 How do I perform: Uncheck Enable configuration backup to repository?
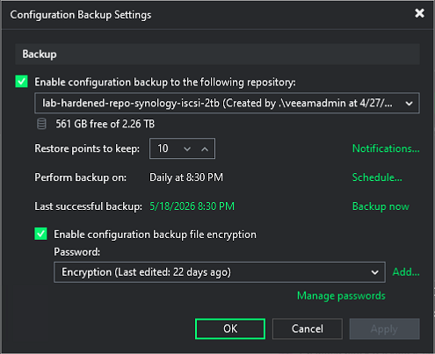coord(21,82)
